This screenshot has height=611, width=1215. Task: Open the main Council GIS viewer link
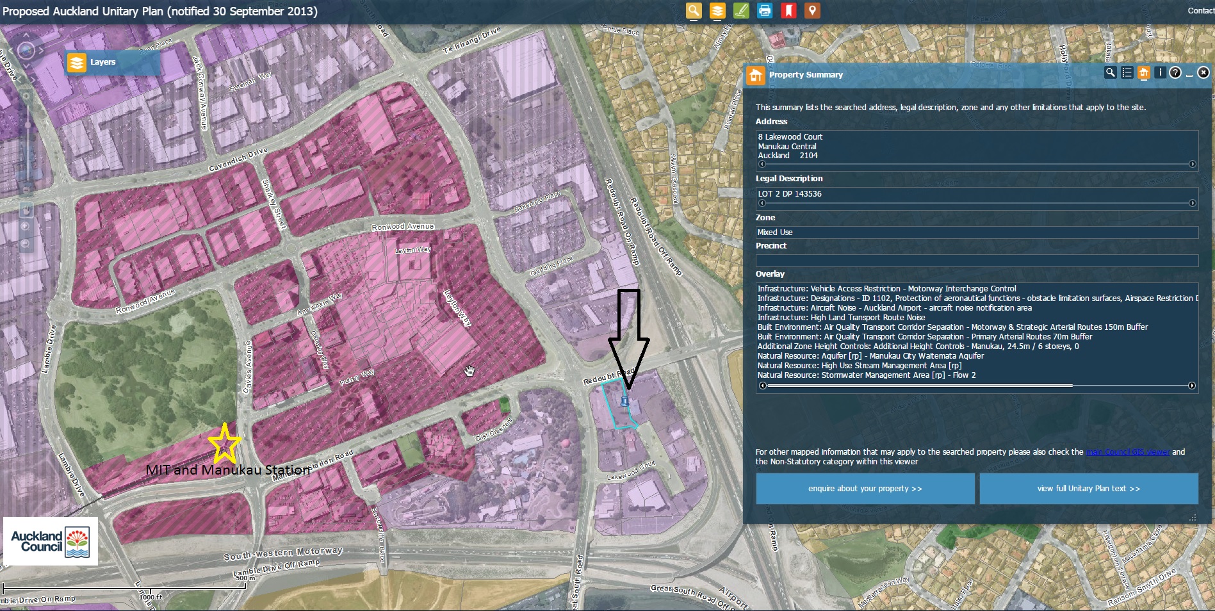point(1127,452)
